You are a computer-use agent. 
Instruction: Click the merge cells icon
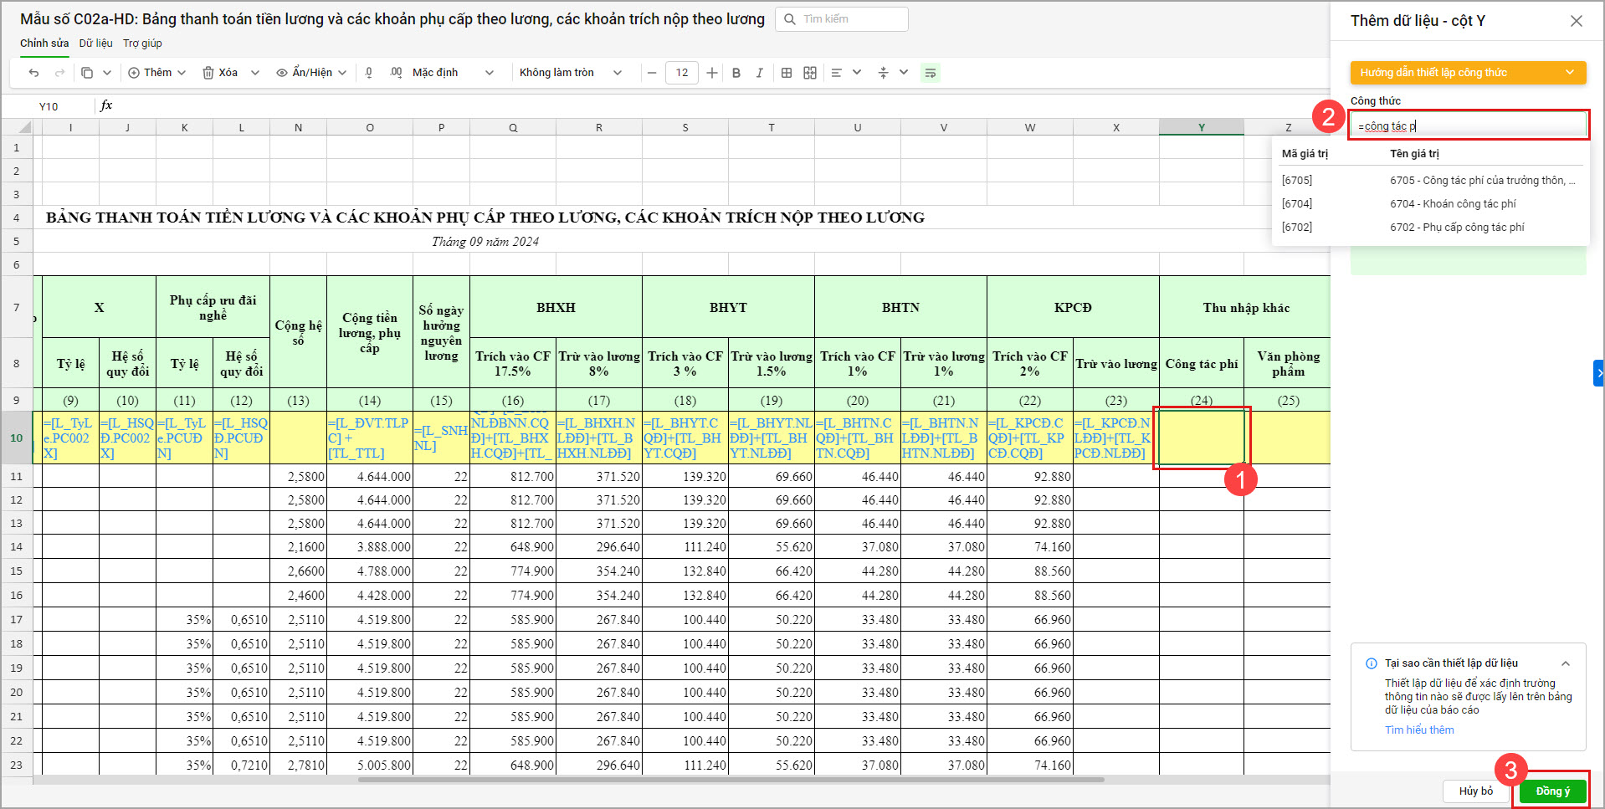[810, 73]
